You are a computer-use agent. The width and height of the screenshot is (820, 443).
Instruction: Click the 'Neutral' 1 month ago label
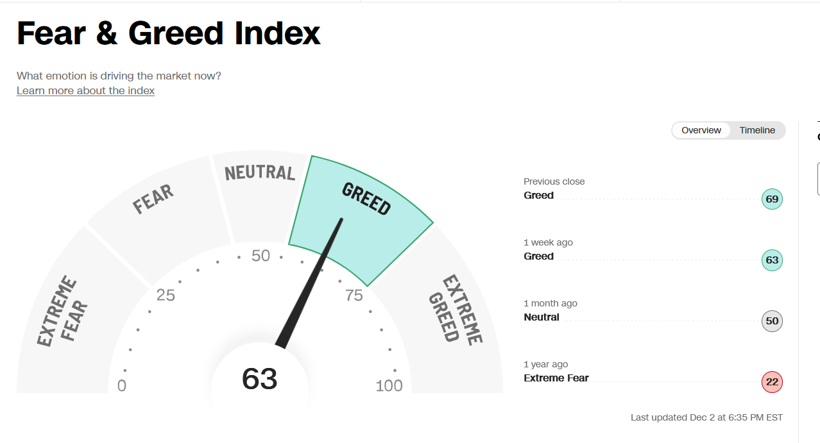coord(542,317)
